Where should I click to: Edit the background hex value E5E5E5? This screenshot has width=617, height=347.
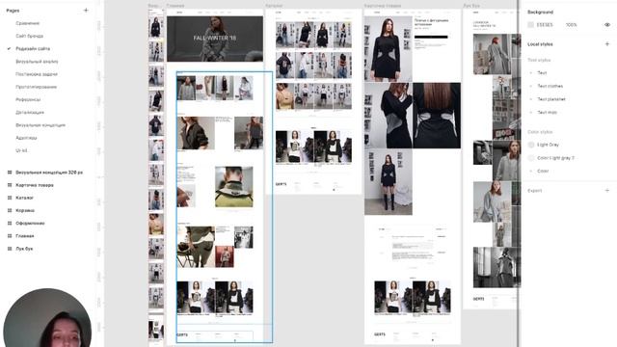pos(545,25)
